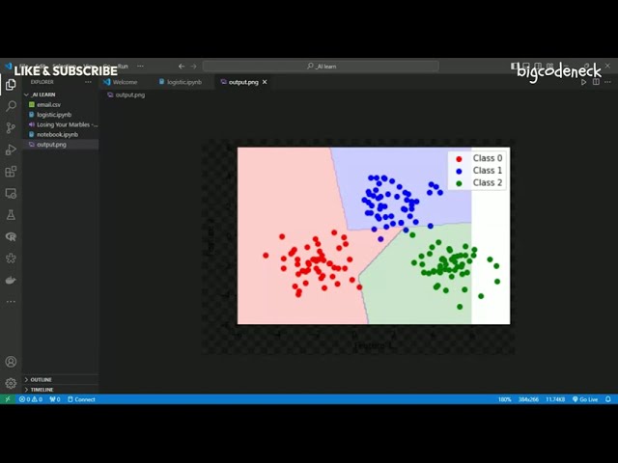Open editor more actions menu
Screen dimensions: 618x463
pos(607,82)
